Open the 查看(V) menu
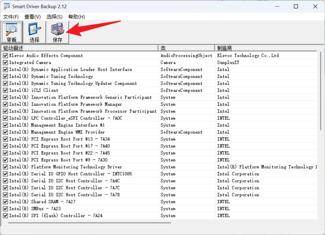Screen dimensions: 325x235 click(x=32, y=17)
